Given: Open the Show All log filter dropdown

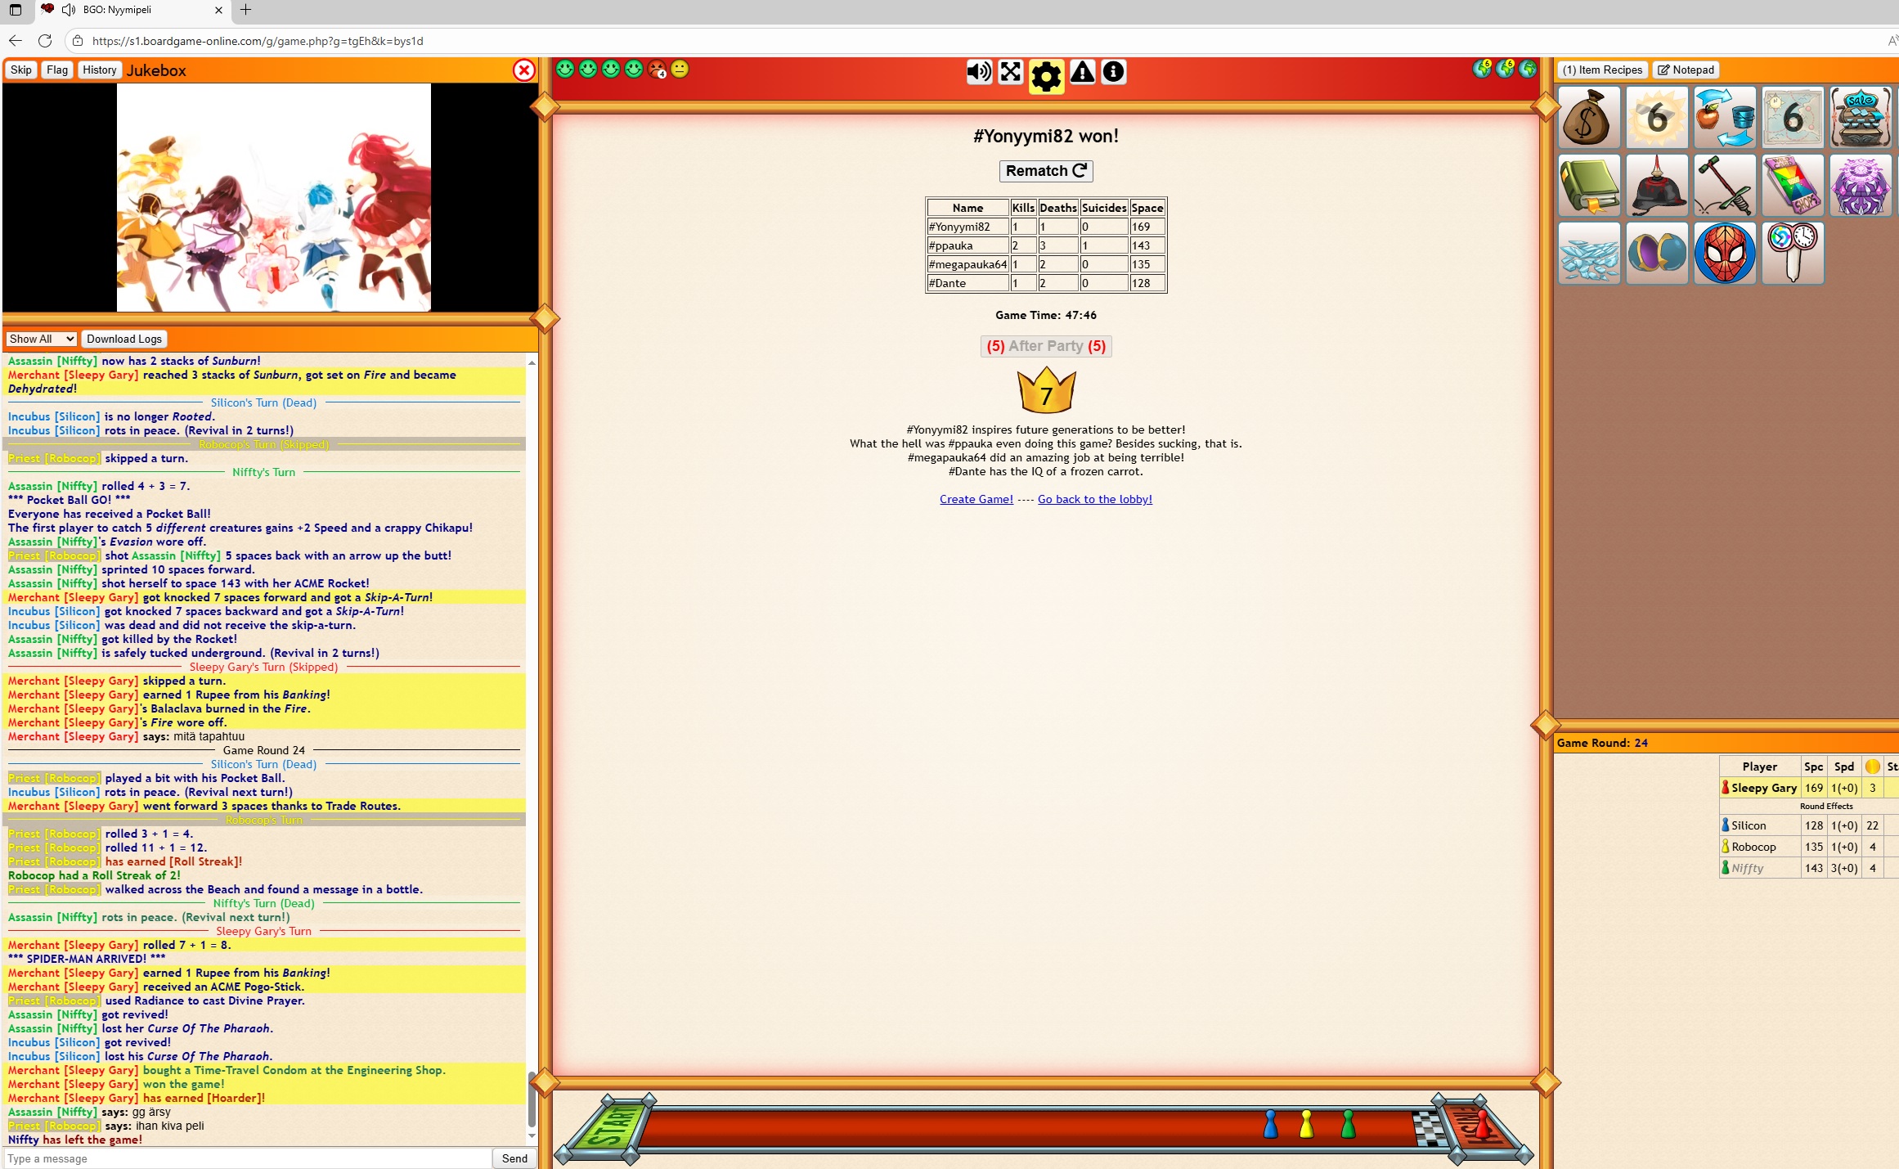Looking at the screenshot, I should pos(42,339).
